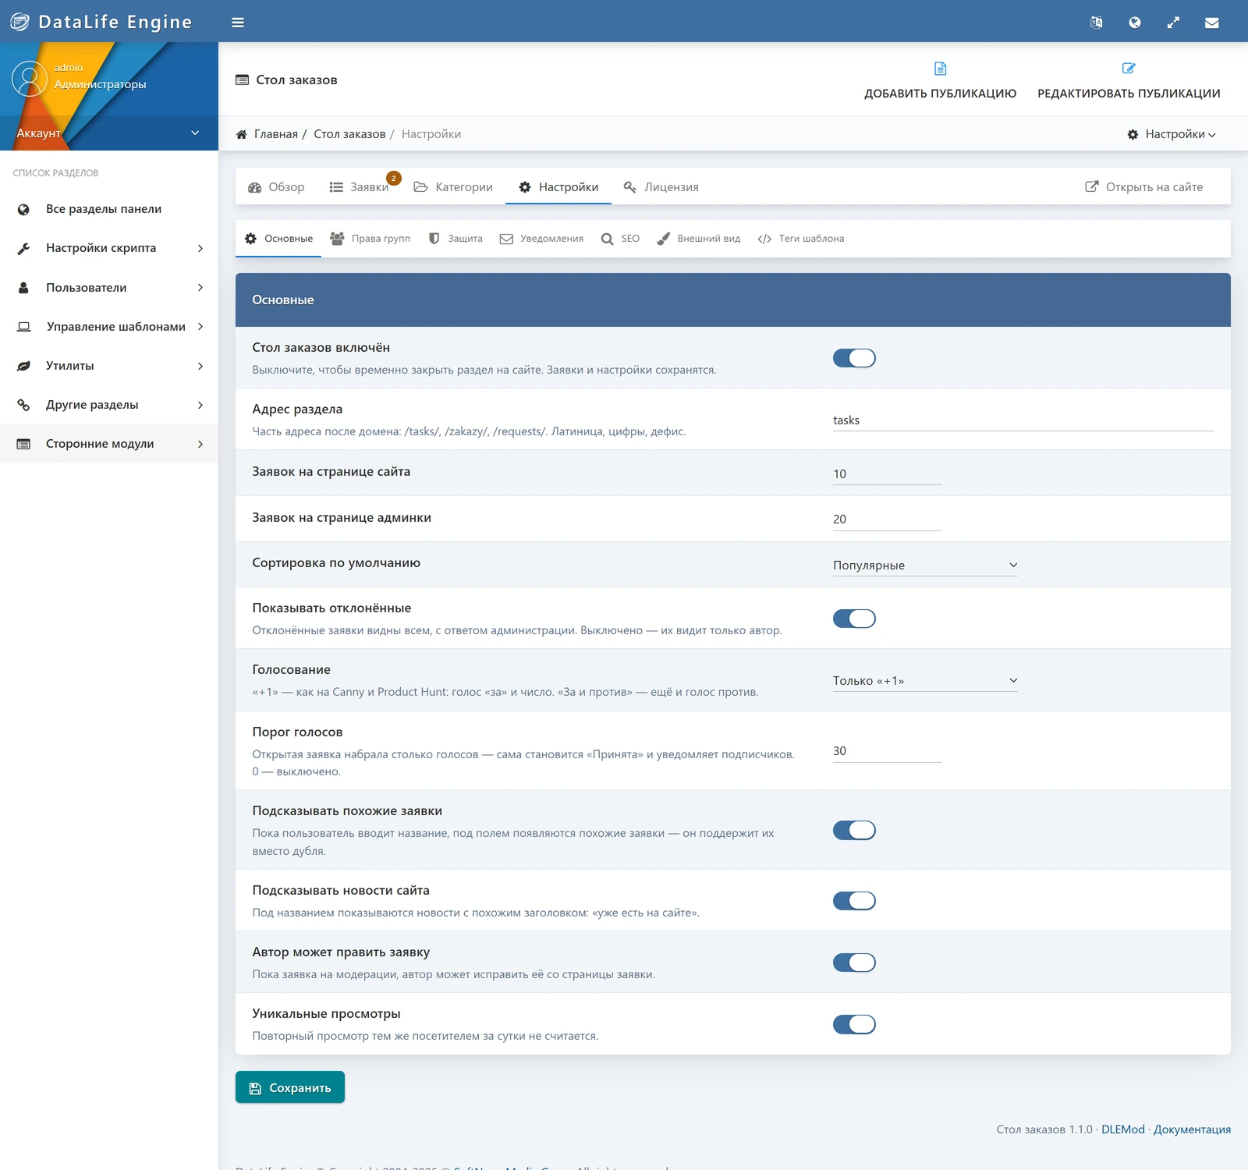1248x1170 pixels.
Task: Click the globe icon in the top bar
Action: (x=1135, y=23)
